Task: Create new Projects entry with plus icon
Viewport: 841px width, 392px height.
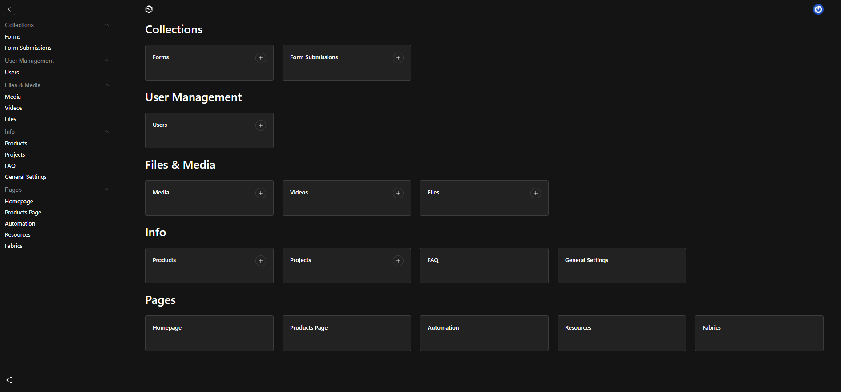Action: coord(398,261)
